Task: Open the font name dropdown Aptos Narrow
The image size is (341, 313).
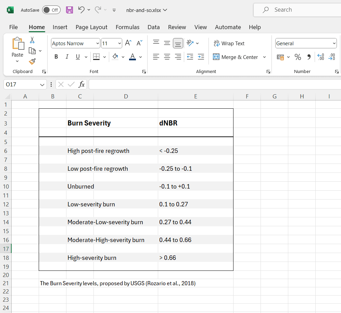Action: [x=98, y=44]
